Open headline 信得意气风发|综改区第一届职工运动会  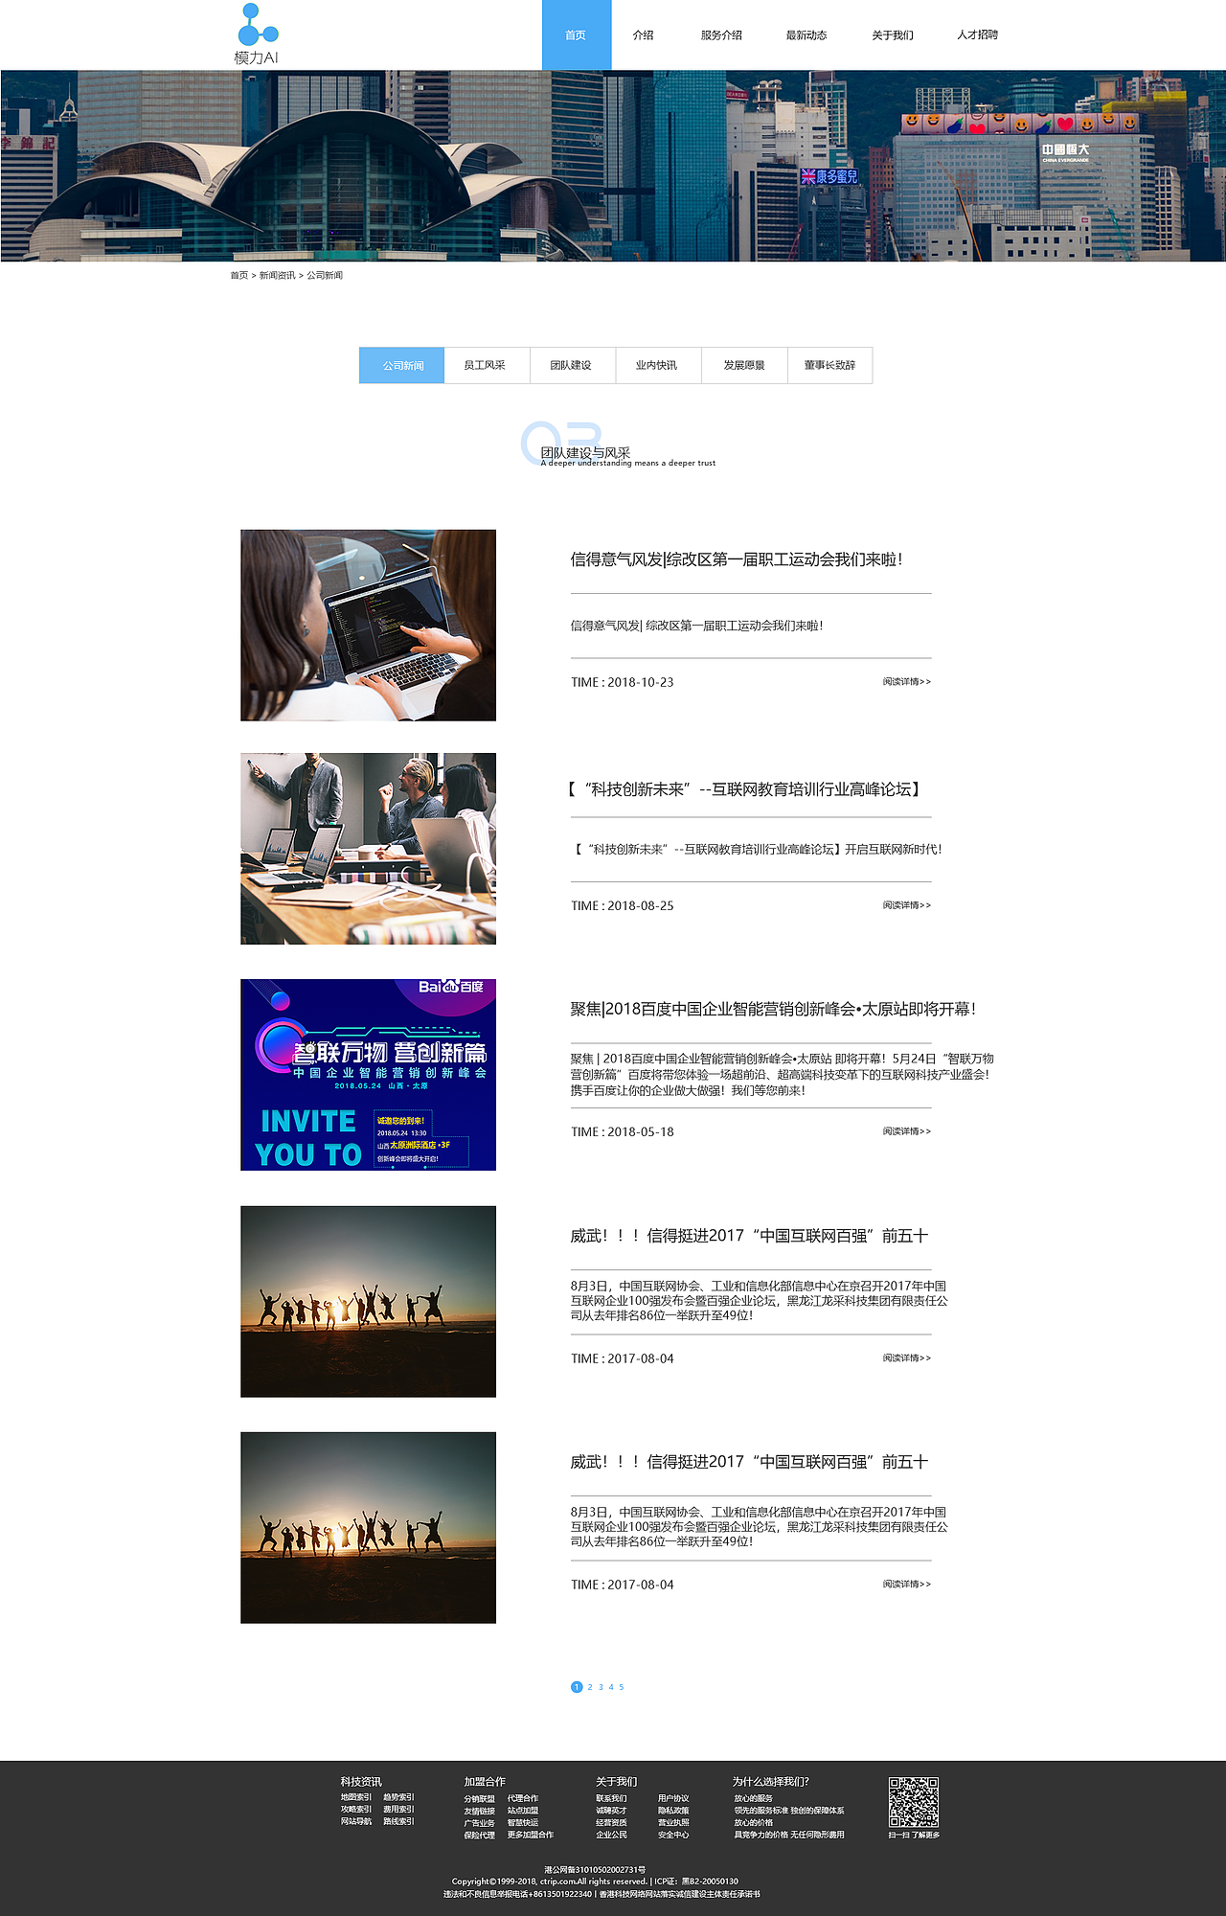pos(736,559)
